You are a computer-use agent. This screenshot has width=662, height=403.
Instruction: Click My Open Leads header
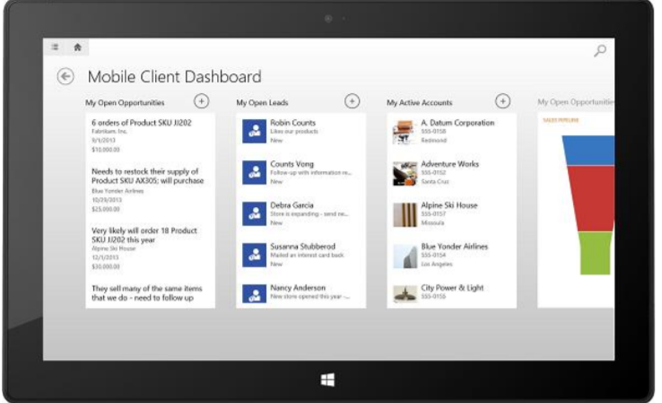tap(262, 102)
